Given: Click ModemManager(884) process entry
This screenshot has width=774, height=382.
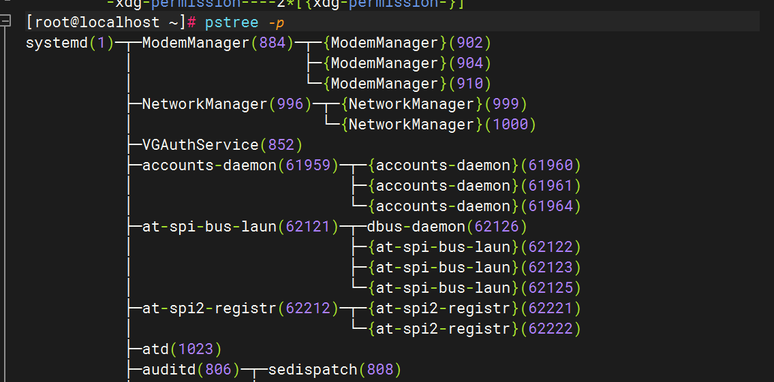Looking at the screenshot, I should 218,44.
